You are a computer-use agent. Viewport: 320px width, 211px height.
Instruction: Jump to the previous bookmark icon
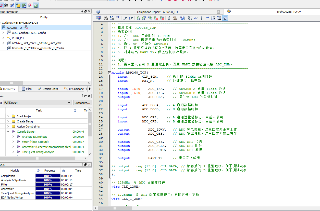(150, 18)
